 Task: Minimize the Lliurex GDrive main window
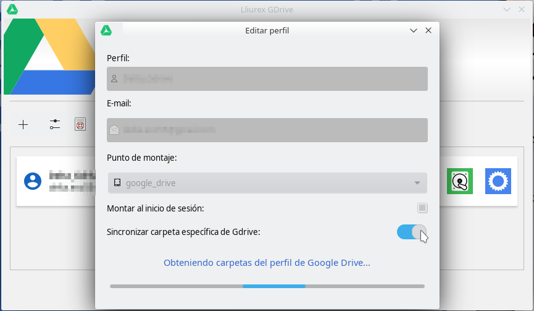click(x=507, y=9)
